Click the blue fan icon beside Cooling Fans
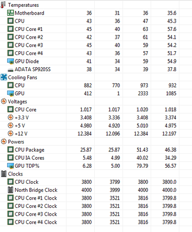The width and height of the screenshot is (192, 232). coord(4,77)
